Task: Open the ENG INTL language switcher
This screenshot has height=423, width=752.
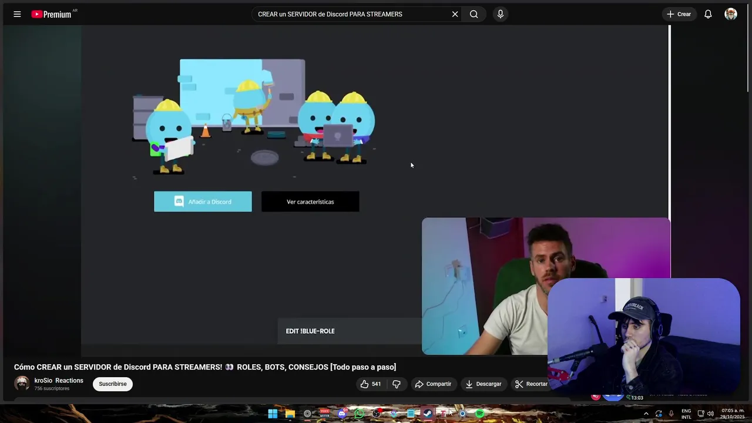Action: coord(686,414)
